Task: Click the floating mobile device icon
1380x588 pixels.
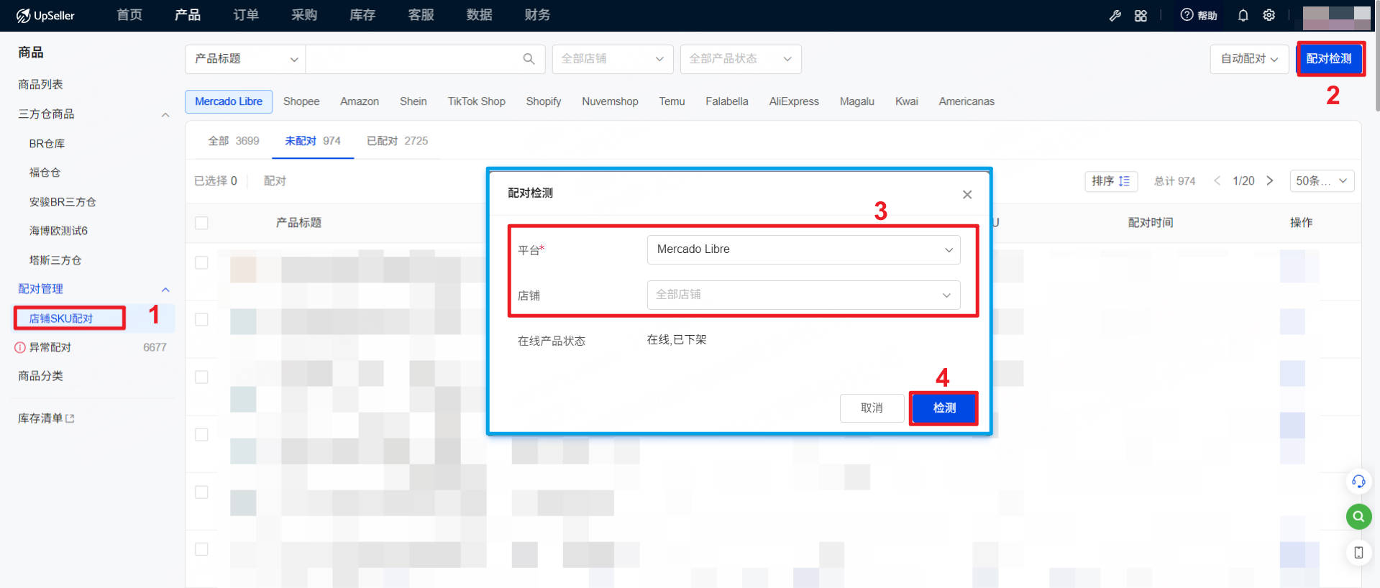Action: coord(1358,552)
